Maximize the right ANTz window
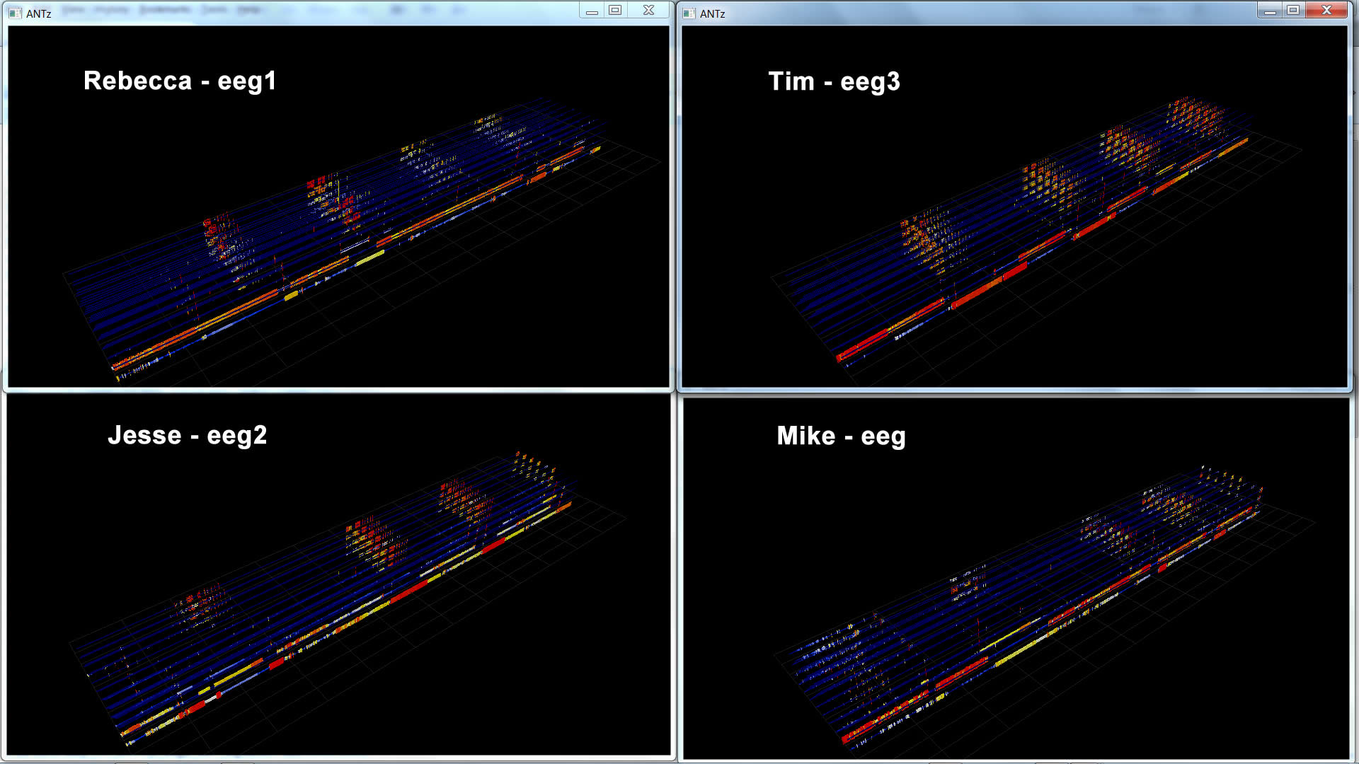This screenshot has height=764, width=1359. pyautogui.click(x=1293, y=10)
